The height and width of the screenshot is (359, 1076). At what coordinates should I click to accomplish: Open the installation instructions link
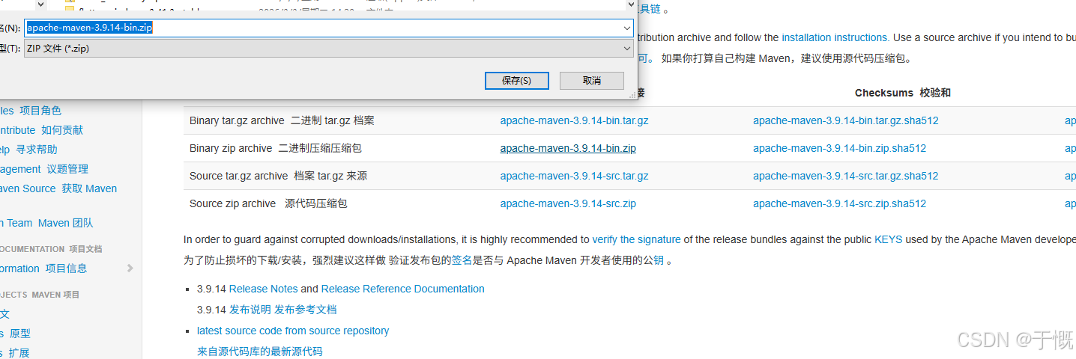(x=835, y=37)
